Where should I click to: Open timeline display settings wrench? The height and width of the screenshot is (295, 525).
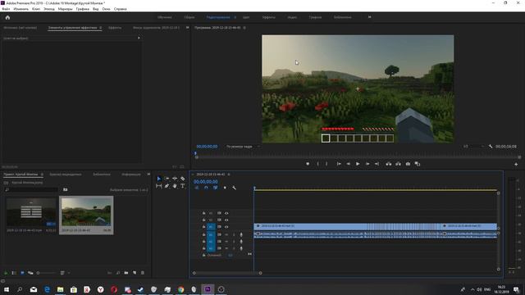(x=234, y=188)
